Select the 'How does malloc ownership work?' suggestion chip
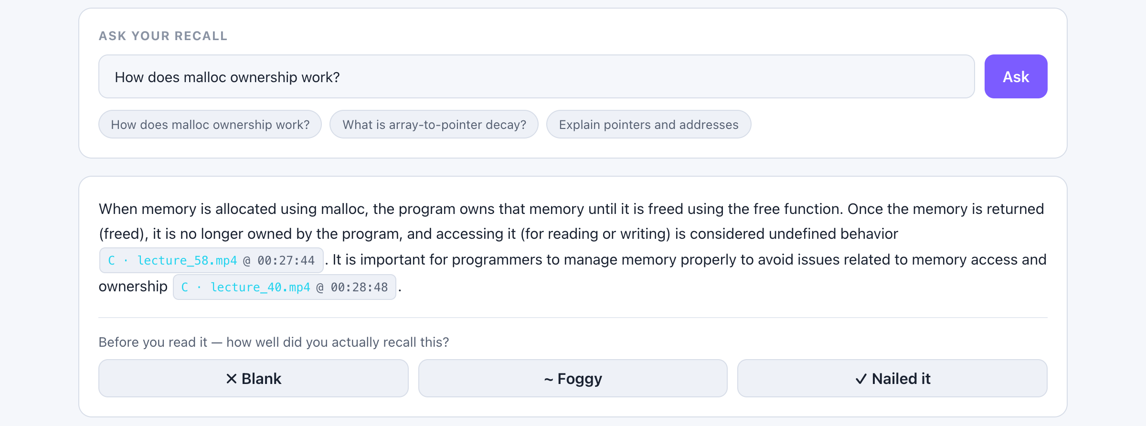This screenshot has width=1146, height=426. (210, 124)
